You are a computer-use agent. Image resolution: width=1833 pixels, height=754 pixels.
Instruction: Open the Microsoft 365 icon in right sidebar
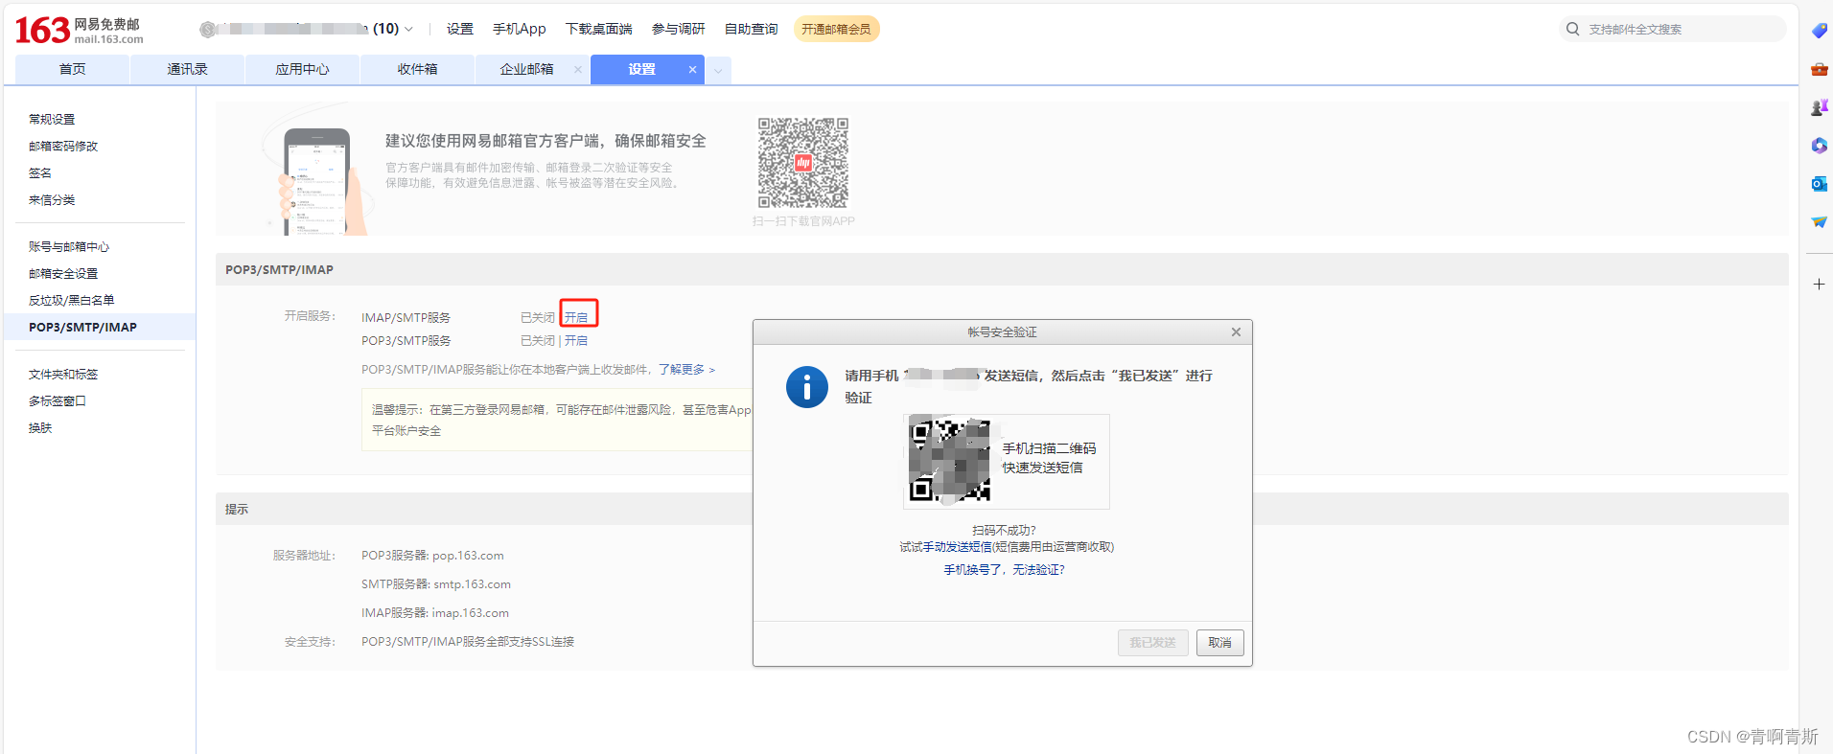click(x=1819, y=146)
